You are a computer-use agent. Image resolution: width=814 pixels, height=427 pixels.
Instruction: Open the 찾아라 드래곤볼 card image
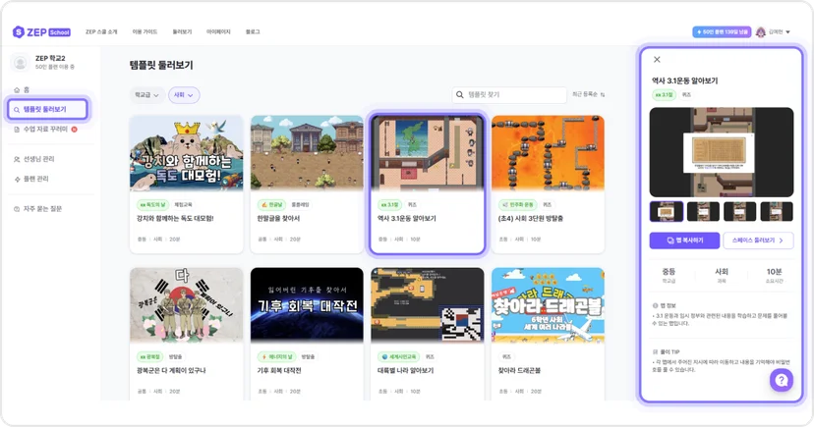[x=548, y=304]
